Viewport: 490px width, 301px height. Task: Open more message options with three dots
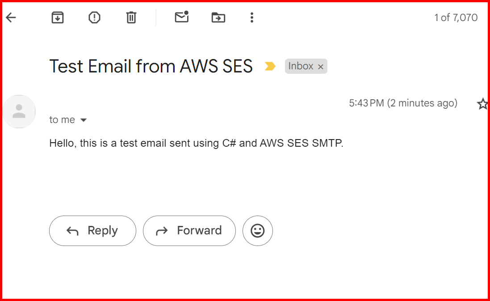252,17
